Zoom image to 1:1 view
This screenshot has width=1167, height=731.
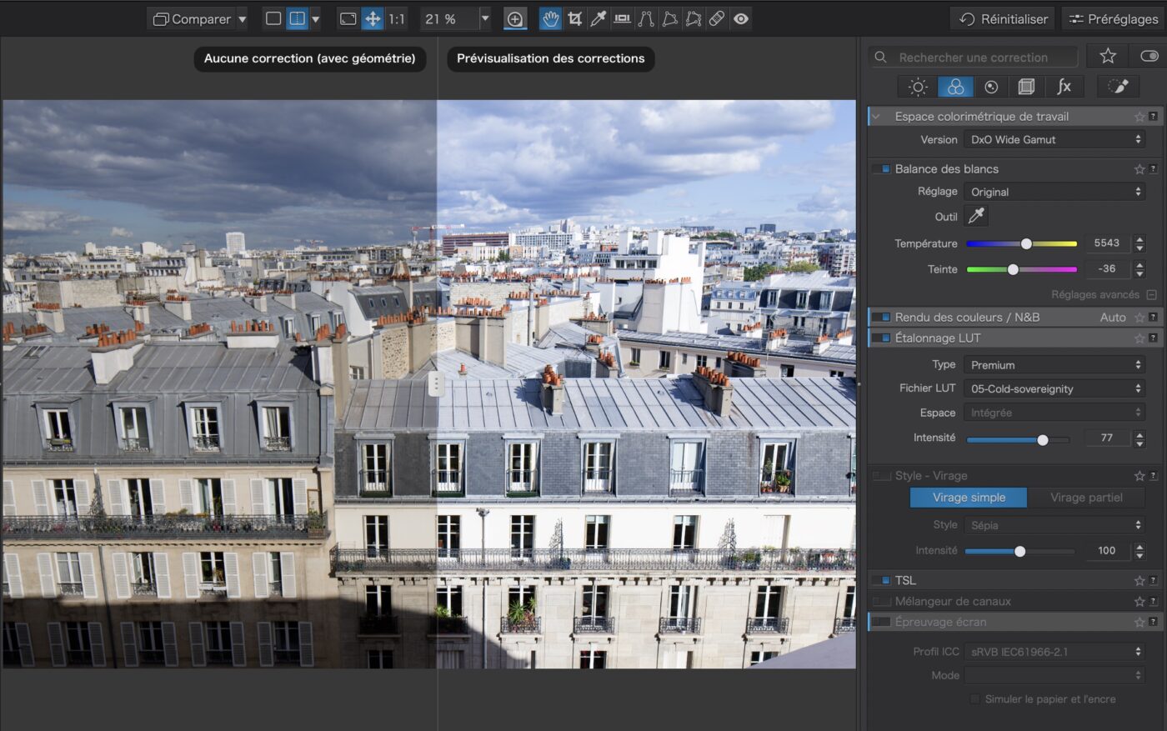click(397, 18)
